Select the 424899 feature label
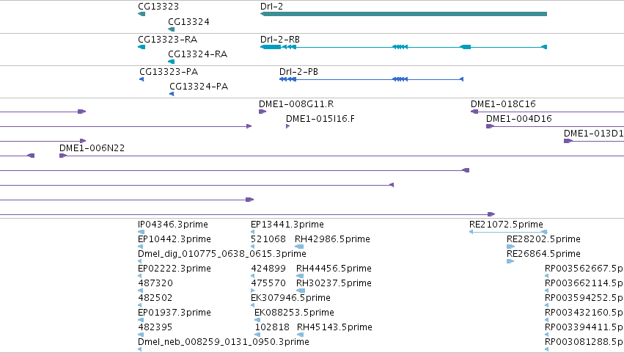Screen dimensions: 624x353 pyautogui.click(x=268, y=269)
